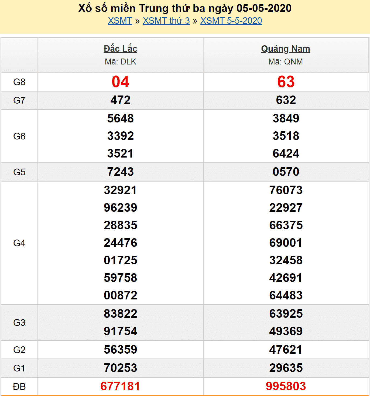Click the G2 number 56359
370x396 pixels.
[x=121, y=350]
